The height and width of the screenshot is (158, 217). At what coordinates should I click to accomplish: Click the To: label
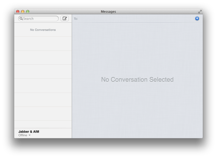76,19
